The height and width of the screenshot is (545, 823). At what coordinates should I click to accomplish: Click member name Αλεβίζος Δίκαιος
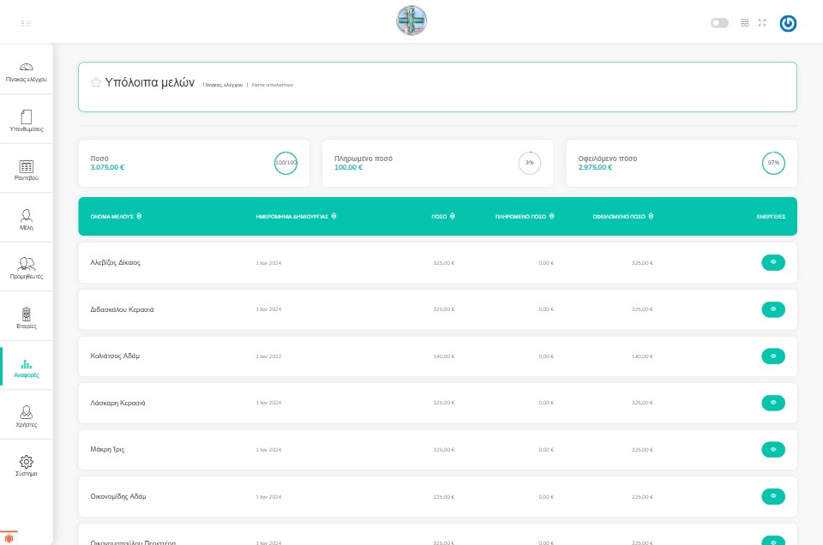coord(116,263)
